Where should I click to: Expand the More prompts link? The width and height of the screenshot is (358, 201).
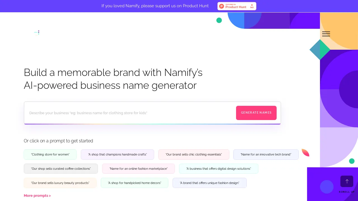click(x=37, y=196)
